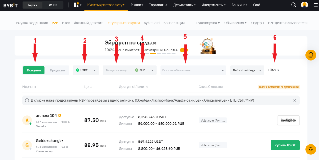Click the Способ оплаты column header
The width and height of the screenshot is (319, 160).
211,87
